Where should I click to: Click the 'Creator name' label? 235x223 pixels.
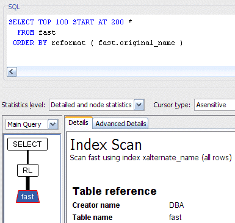pos(96,205)
